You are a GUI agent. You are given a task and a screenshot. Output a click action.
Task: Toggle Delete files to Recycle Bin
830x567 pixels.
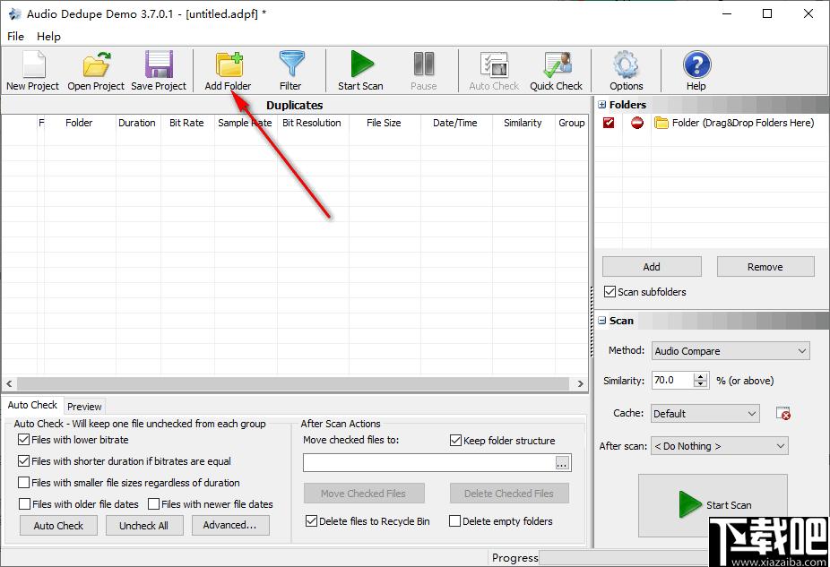(311, 521)
